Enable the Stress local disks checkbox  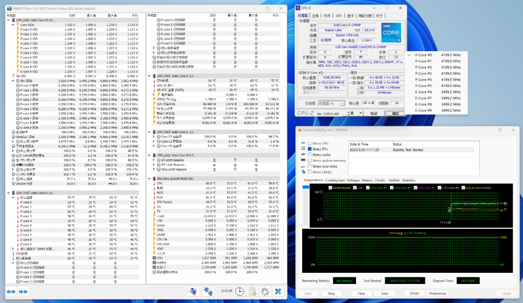click(310, 166)
